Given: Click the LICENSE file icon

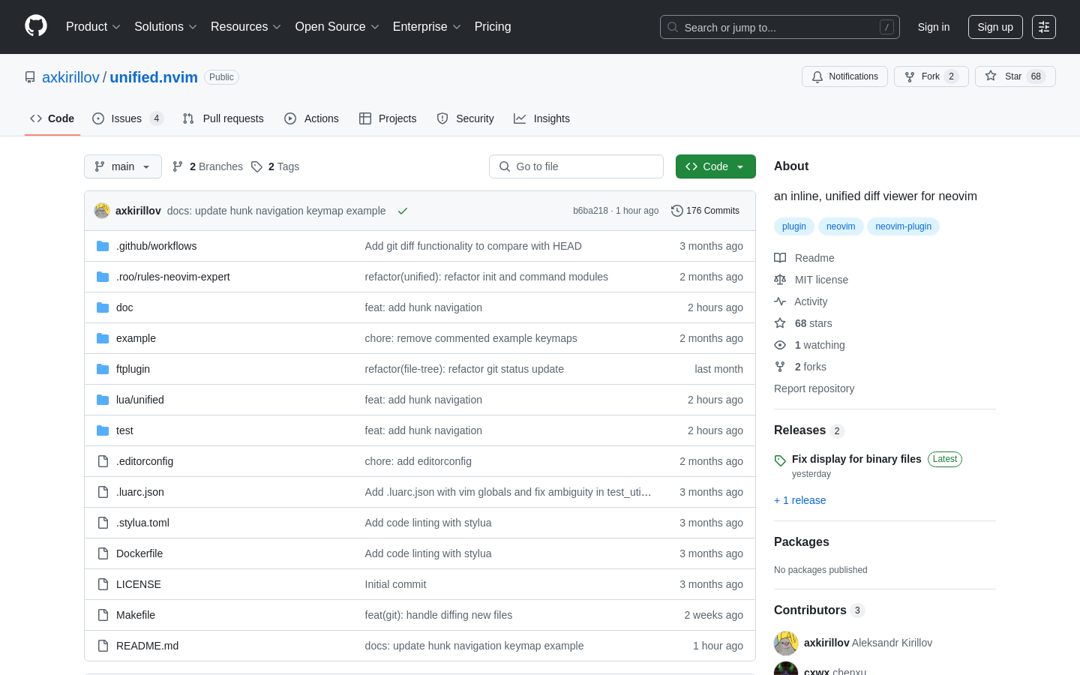Looking at the screenshot, I should click(x=103, y=584).
